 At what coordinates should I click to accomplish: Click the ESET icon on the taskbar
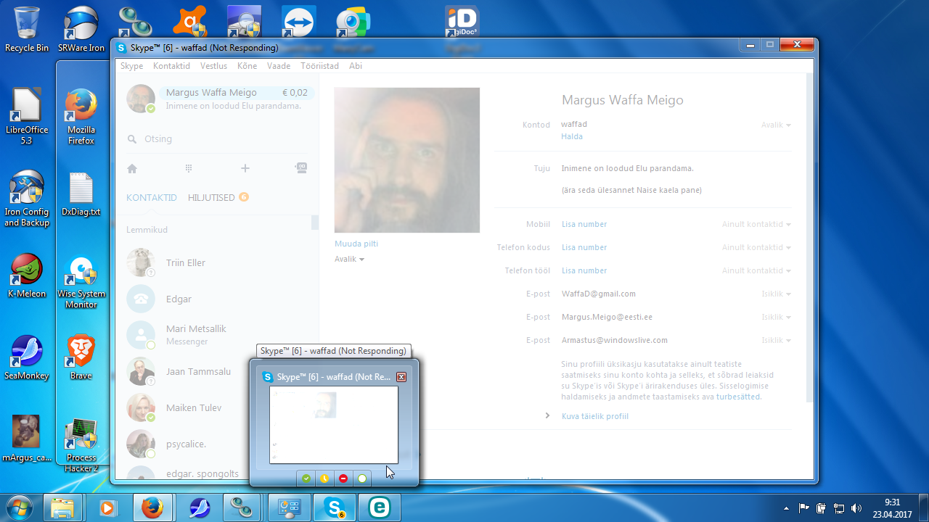[x=378, y=507]
